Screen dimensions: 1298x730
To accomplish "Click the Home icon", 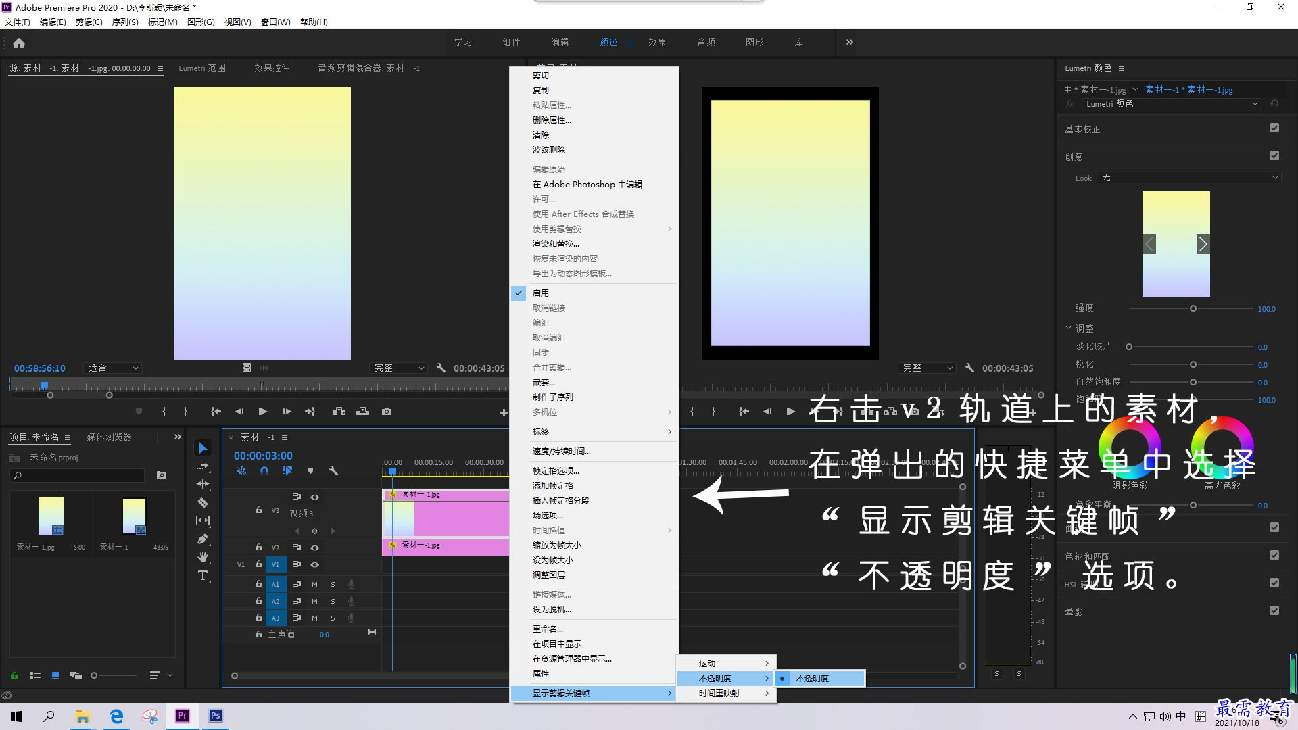I will coord(19,43).
